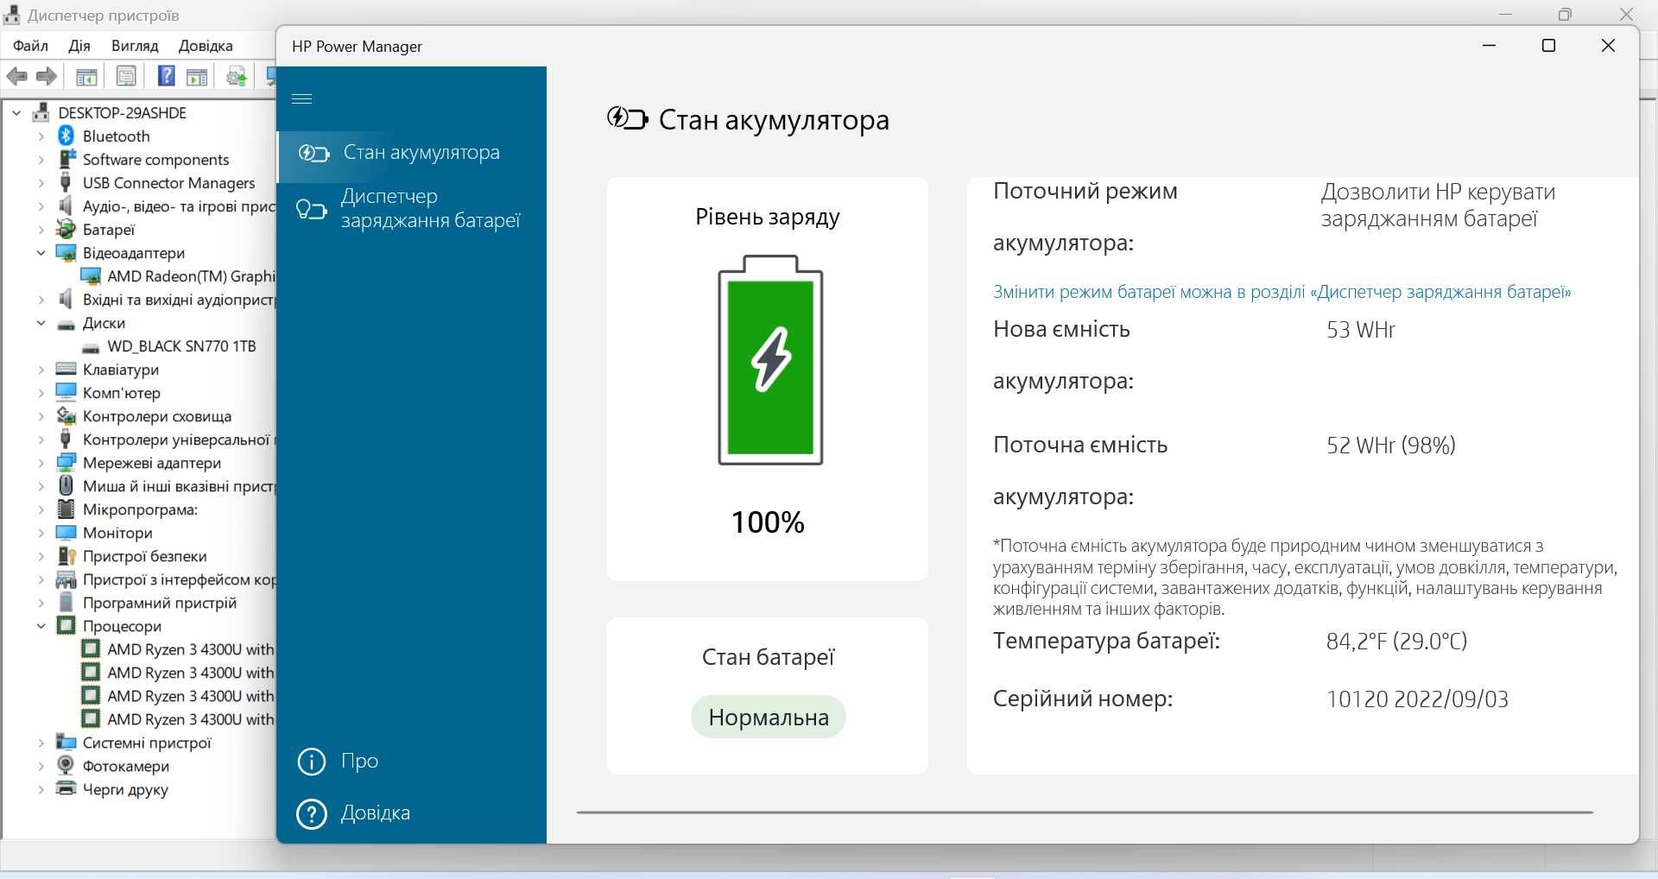Click the Про info circle icon
Viewport: 1658px width, 879px height.
pyautogui.click(x=311, y=762)
